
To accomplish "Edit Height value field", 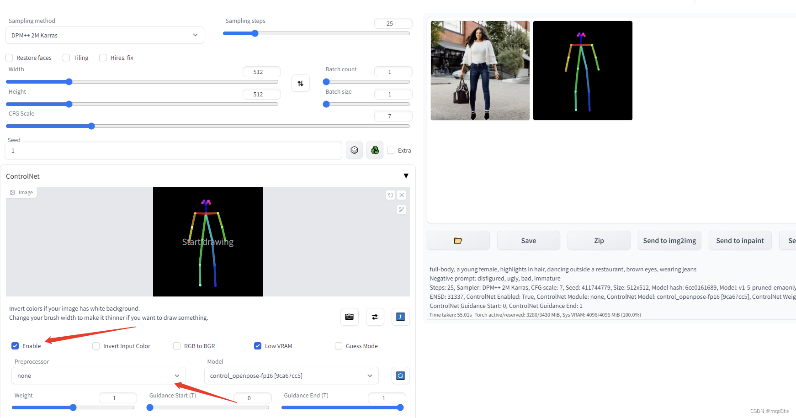I will coord(261,94).
